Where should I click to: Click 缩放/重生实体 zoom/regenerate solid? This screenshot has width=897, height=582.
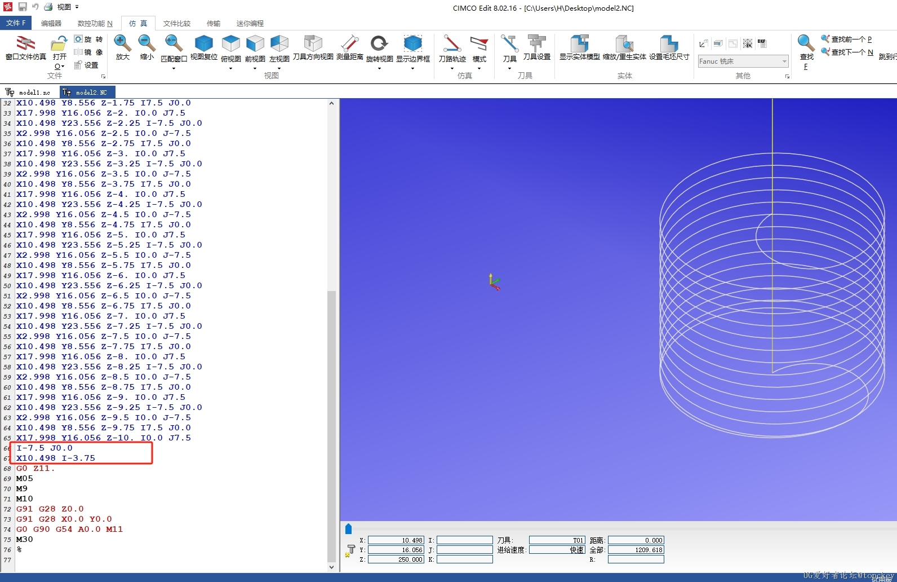coord(624,47)
